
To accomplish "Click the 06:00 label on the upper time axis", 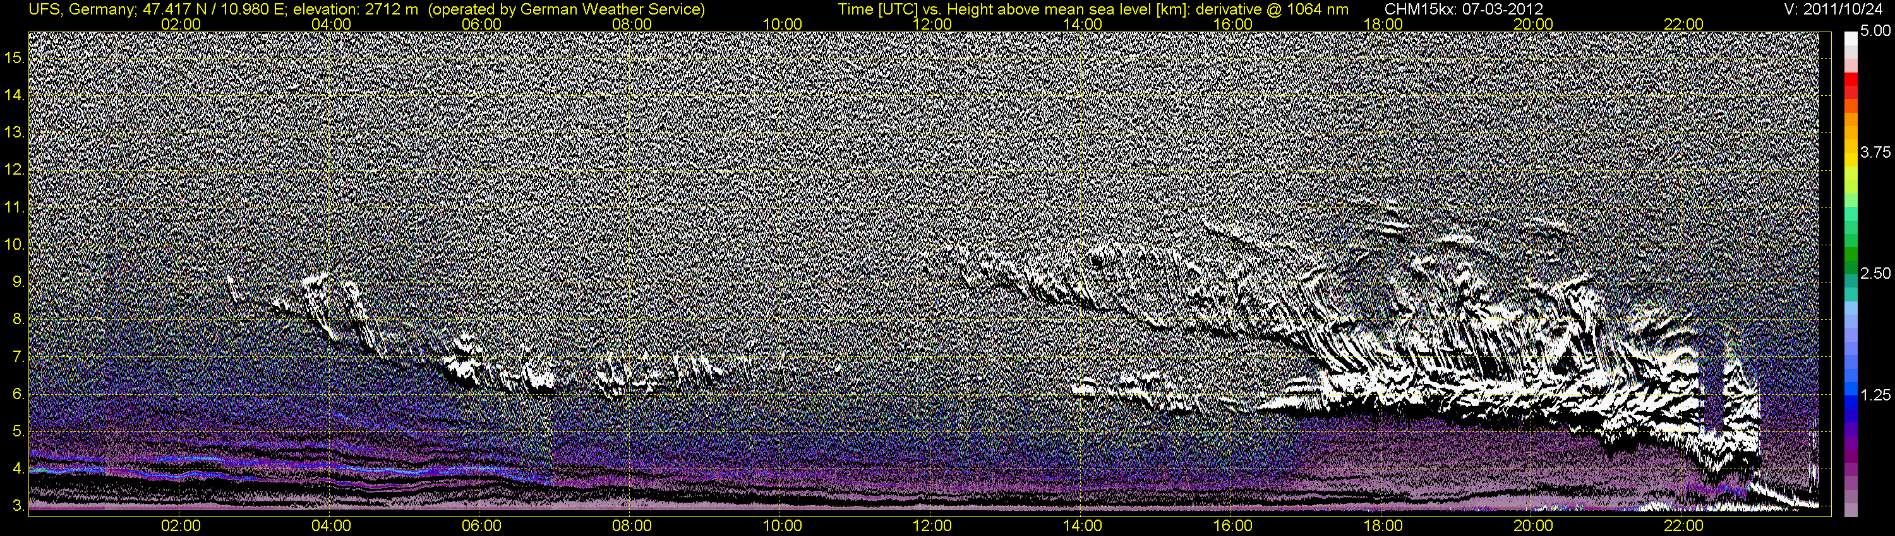I will click(481, 24).
